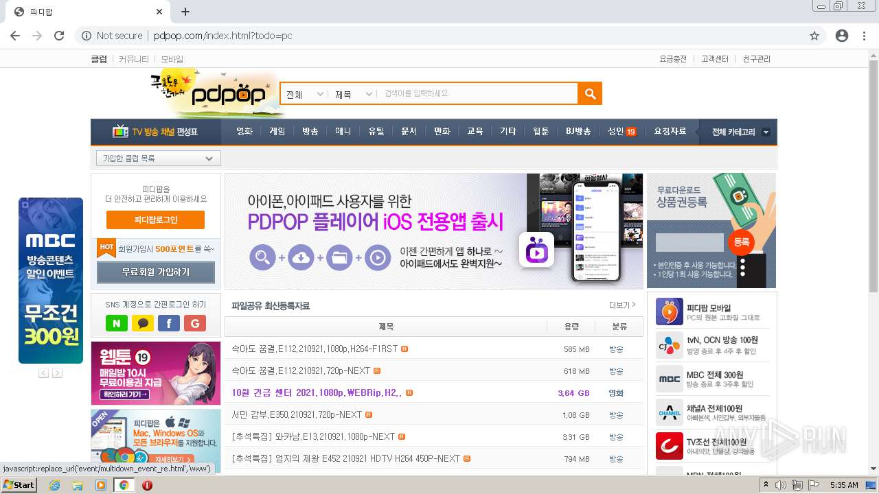The width and height of the screenshot is (879, 494).
Task: Log in with Google SNS icon
Action: point(195,323)
